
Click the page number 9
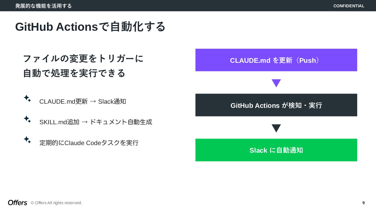click(x=363, y=203)
